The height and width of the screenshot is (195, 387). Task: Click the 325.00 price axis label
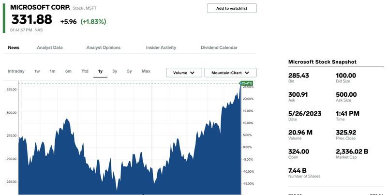pyautogui.click(x=12, y=90)
